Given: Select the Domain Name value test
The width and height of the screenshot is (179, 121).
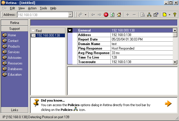Looking at the screenshot, I should [x=114, y=44].
